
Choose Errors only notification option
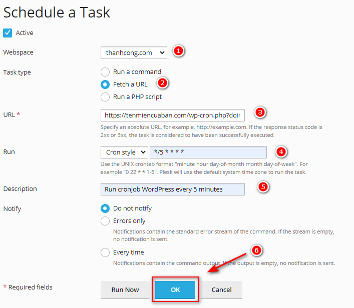[x=105, y=221]
